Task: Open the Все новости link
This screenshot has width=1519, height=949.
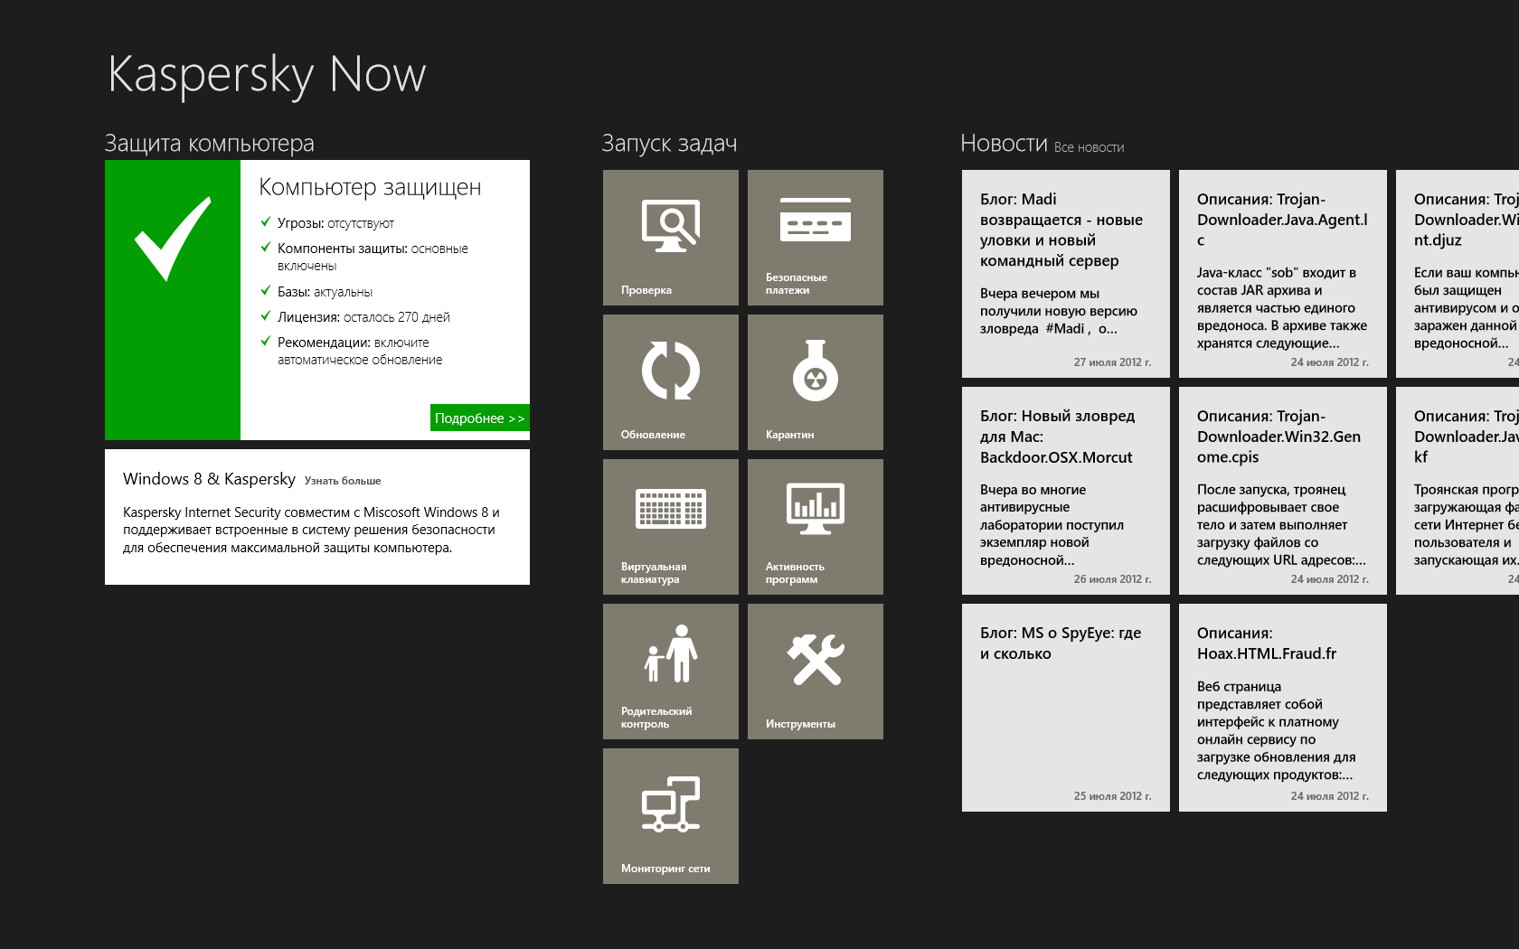Action: click(1089, 147)
